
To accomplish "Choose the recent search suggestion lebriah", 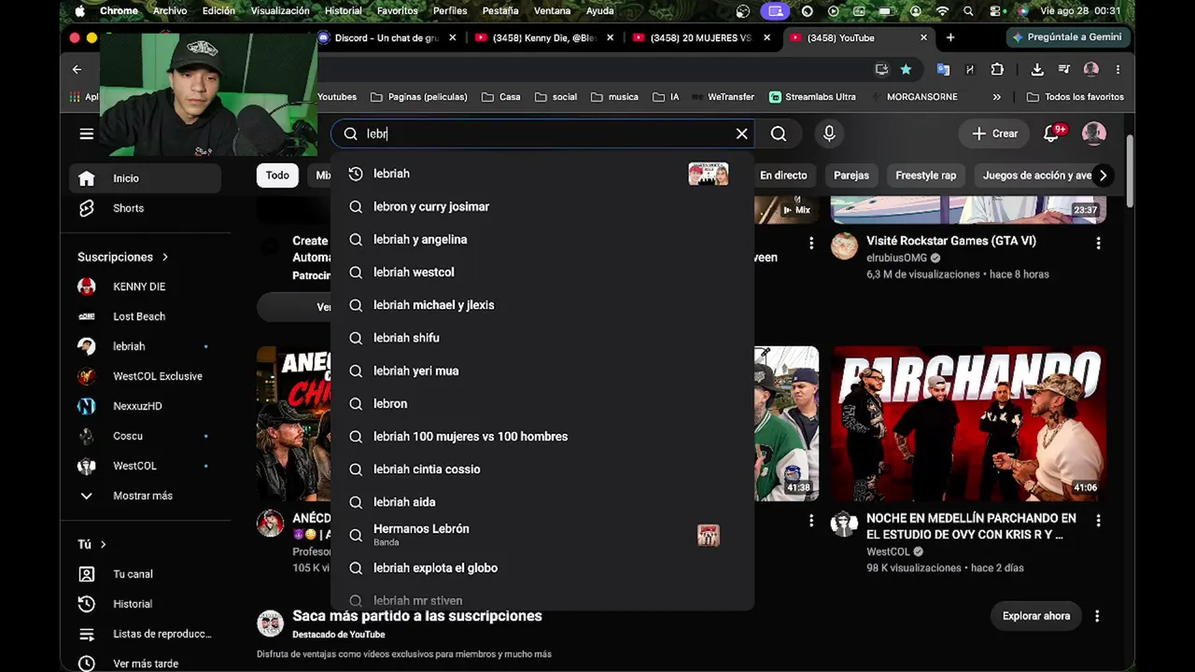I will pos(541,174).
